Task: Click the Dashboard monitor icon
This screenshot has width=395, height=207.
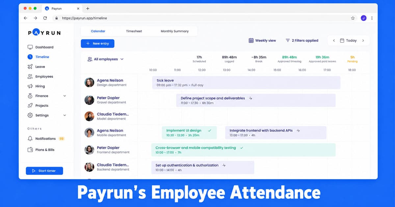Action: (x=30, y=47)
